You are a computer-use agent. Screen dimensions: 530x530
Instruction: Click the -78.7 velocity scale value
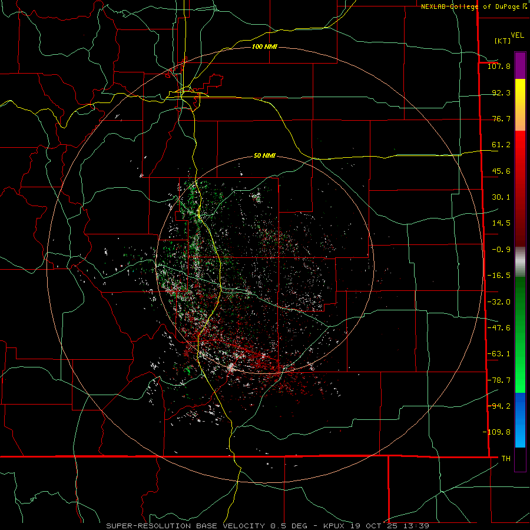click(499, 380)
